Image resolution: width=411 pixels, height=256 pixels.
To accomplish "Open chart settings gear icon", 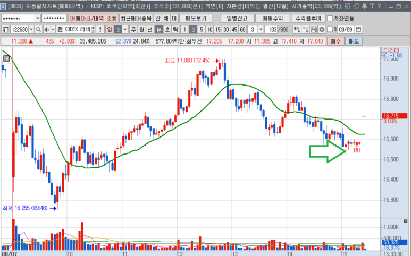I will (322, 30).
